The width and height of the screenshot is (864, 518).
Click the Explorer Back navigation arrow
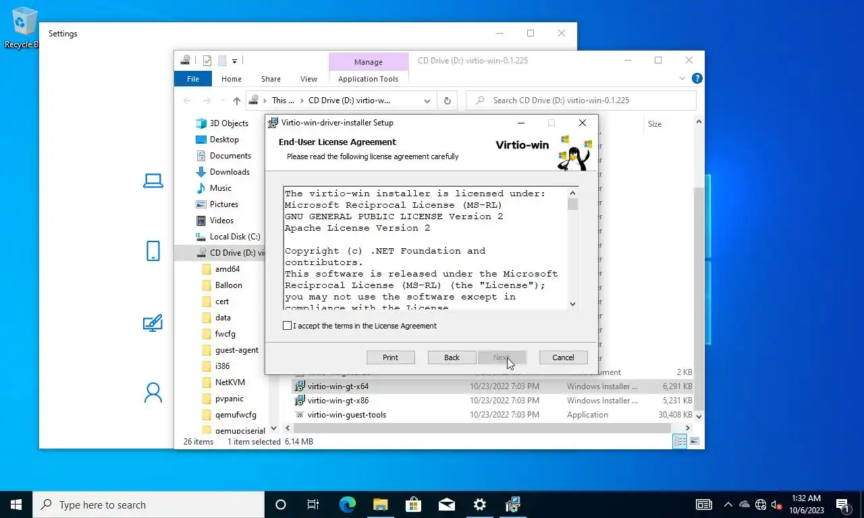(188, 100)
